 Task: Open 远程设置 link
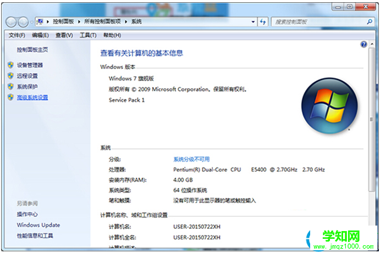tap(27, 76)
